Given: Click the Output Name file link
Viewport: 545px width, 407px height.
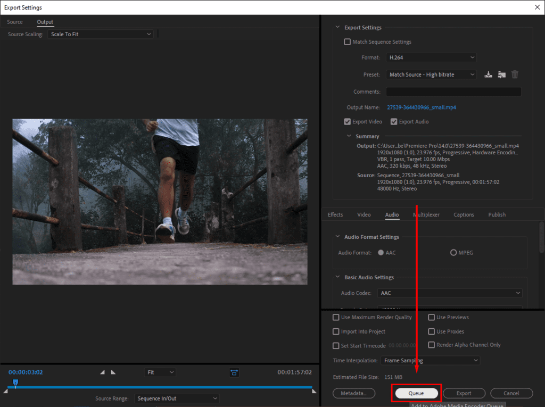Looking at the screenshot, I should click(422, 107).
